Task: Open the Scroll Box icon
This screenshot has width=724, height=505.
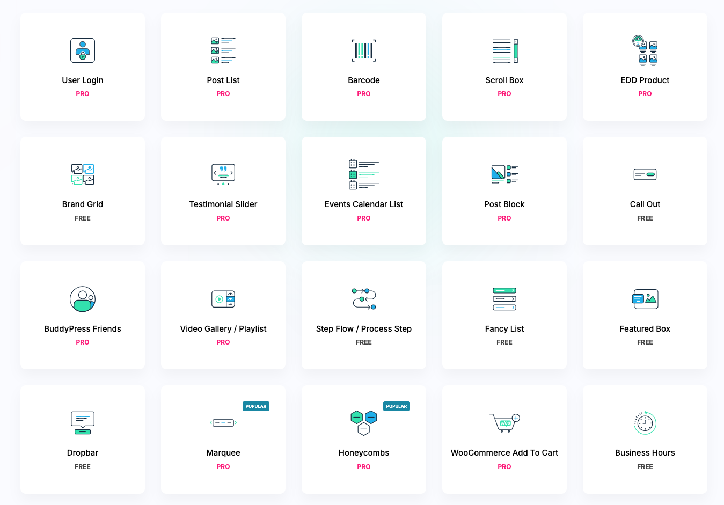Action: (504, 51)
